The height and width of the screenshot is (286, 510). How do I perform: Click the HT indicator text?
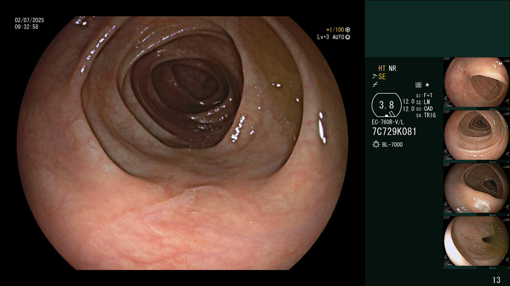(382, 68)
